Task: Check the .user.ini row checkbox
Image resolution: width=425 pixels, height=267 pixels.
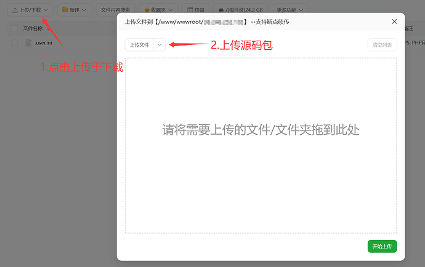Action: 14,43
